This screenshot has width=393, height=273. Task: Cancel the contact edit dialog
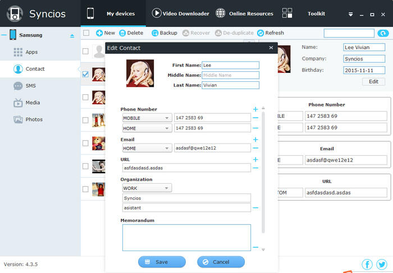(x=221, y=262)
